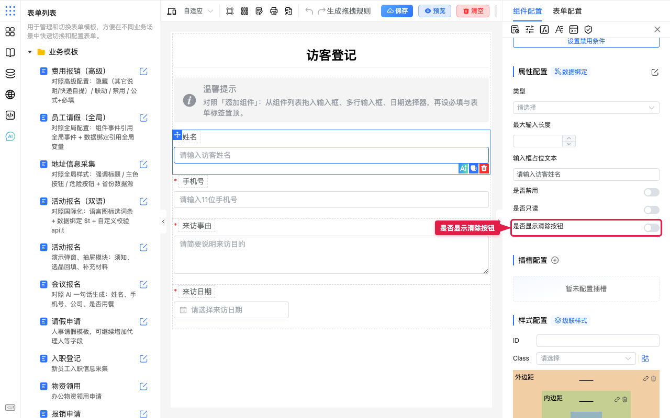The height and width of the screenshot is (418, 670).
Task: Click the undo arrow in toolbar
Action: coord(309,11)
